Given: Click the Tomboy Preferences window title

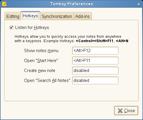Looking at the screenshot, I should pos(71,4).
